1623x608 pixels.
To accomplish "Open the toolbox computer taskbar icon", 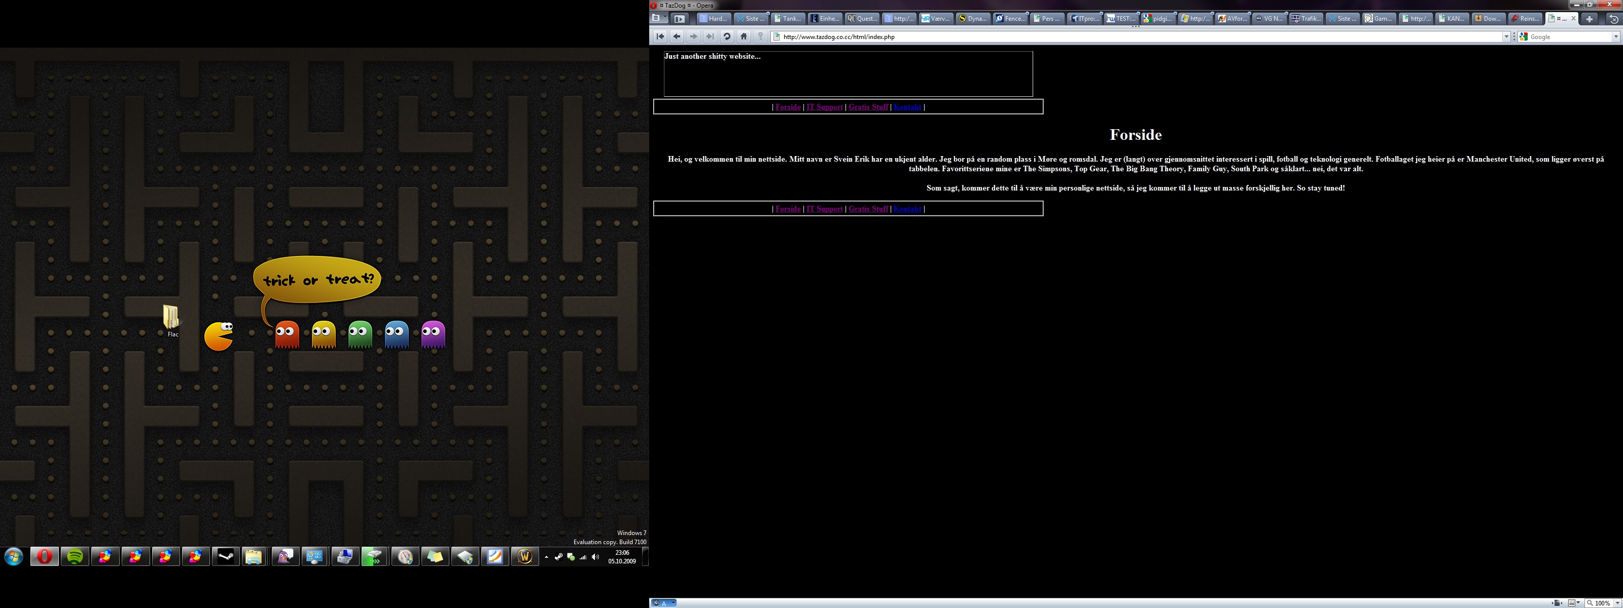I will [345, 556].
